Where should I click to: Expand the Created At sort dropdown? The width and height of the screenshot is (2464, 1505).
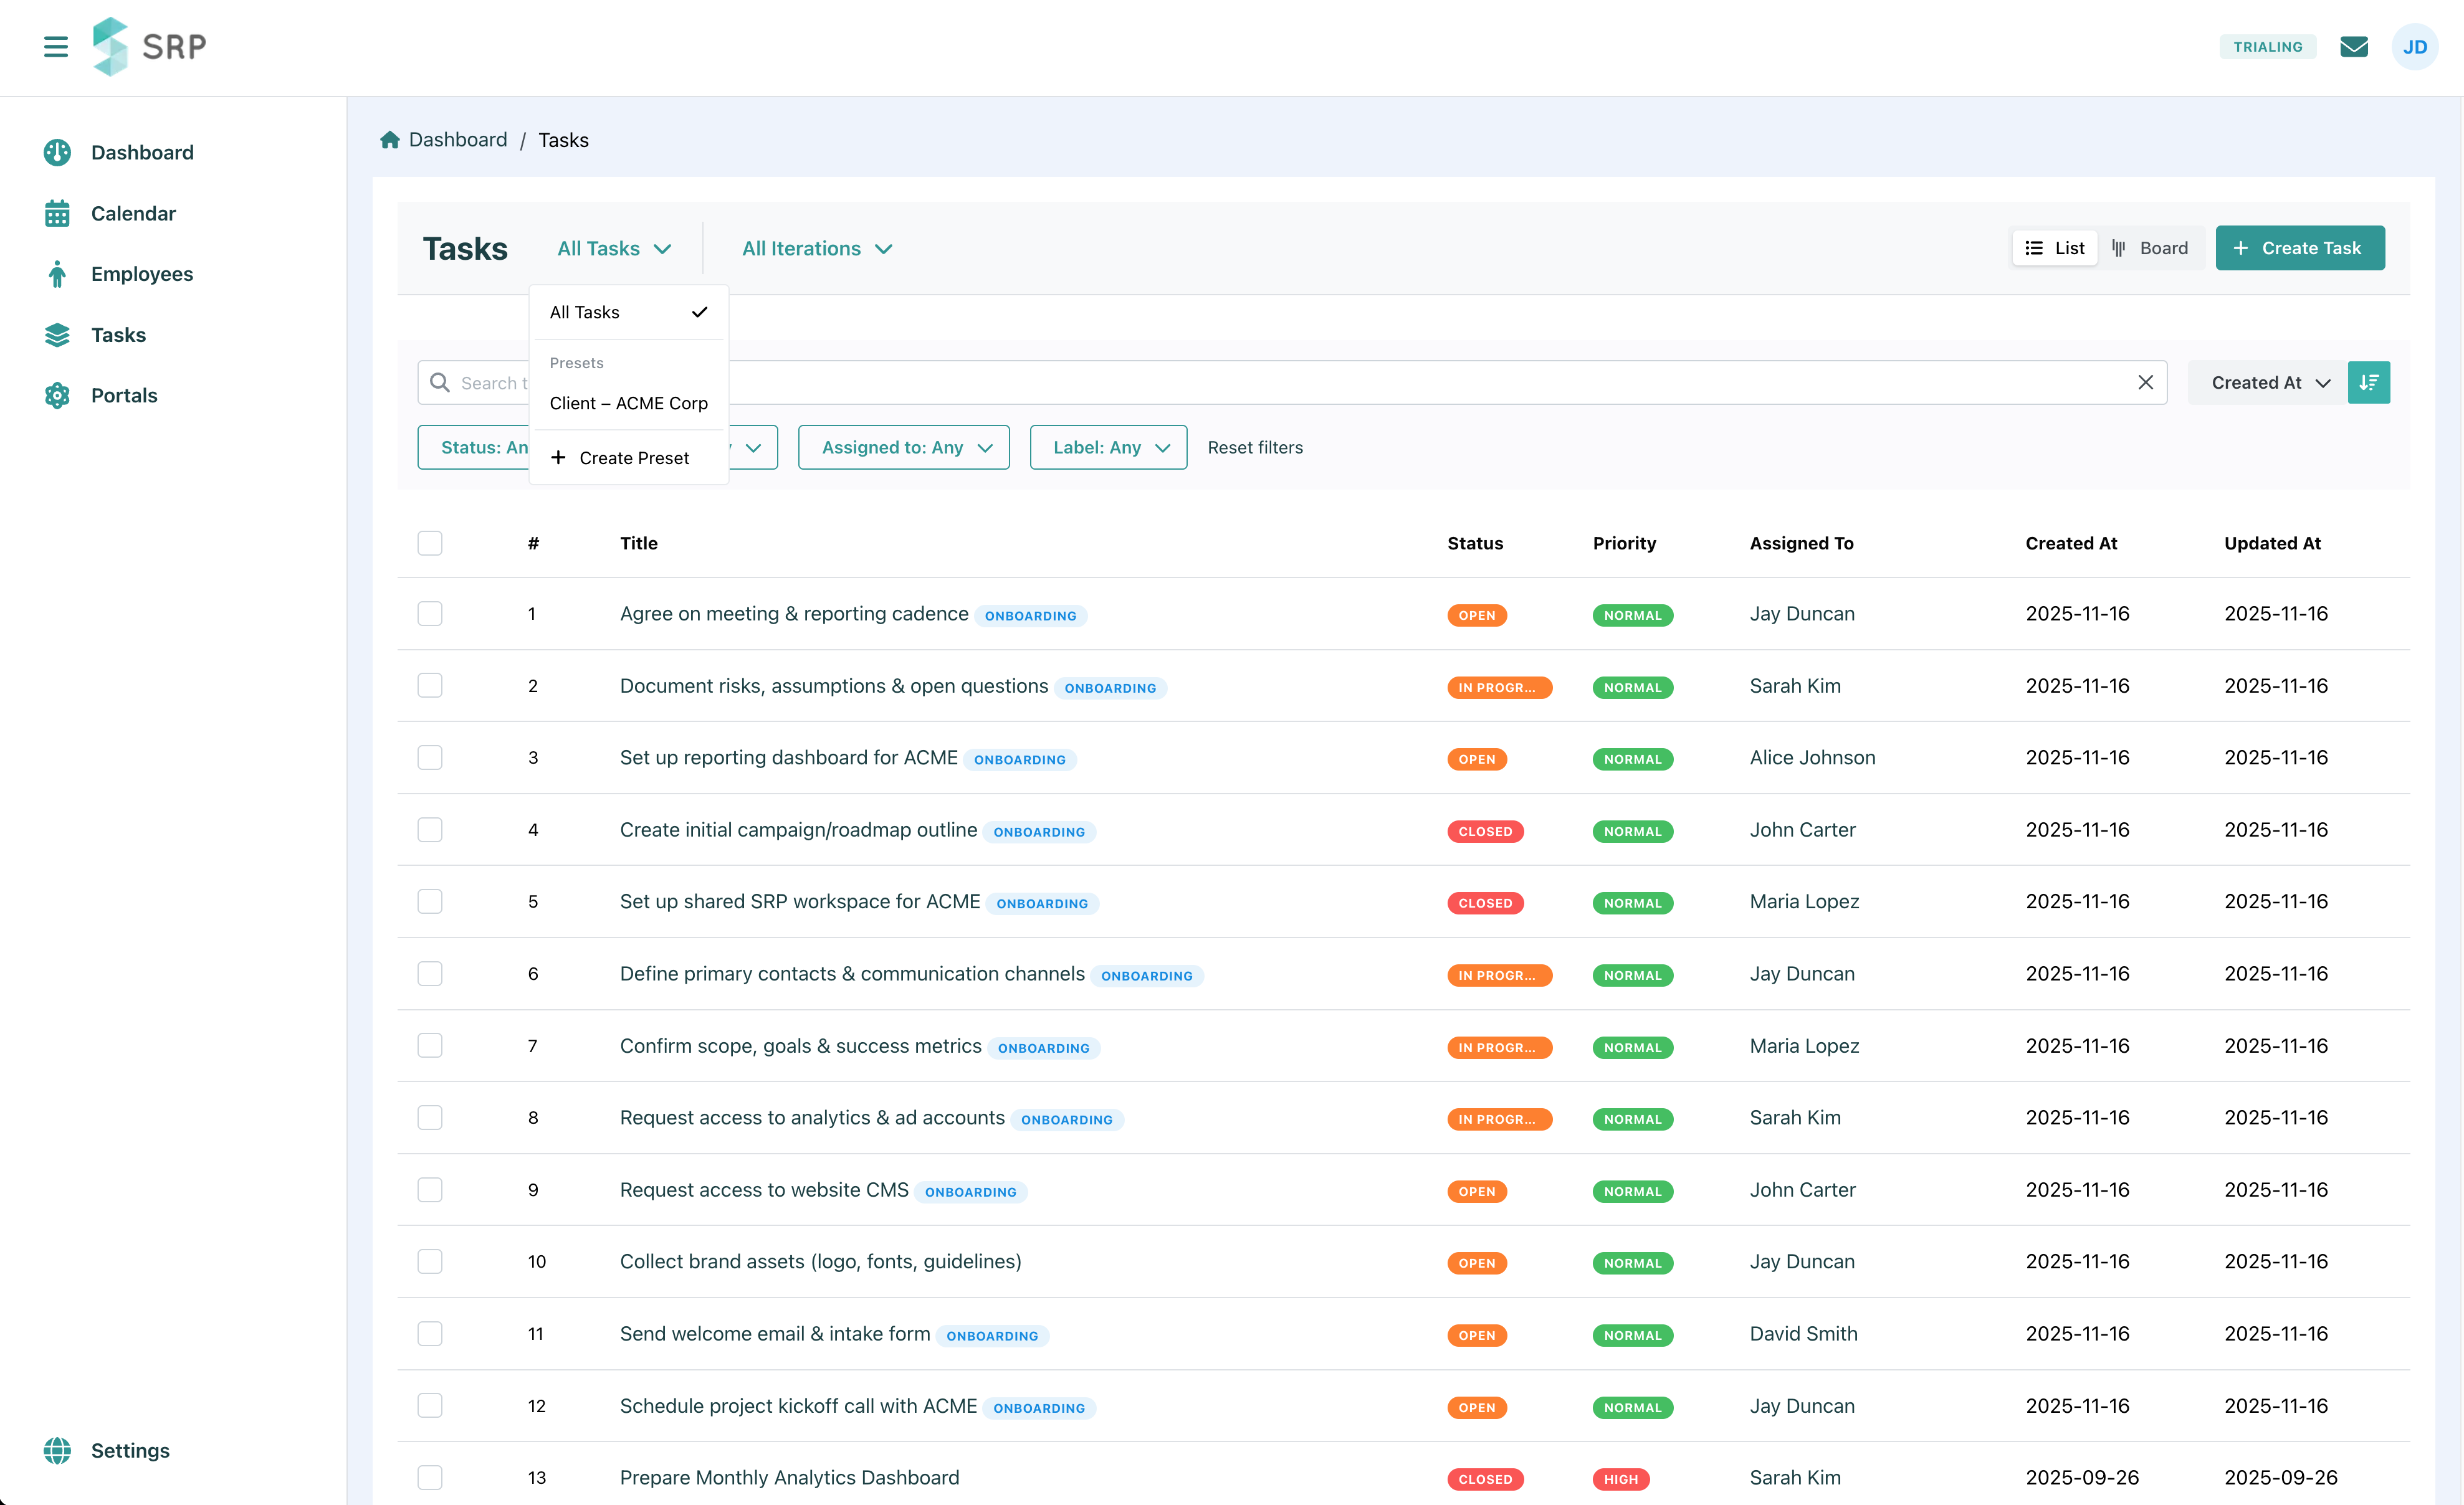click(x=2268, y=382)
